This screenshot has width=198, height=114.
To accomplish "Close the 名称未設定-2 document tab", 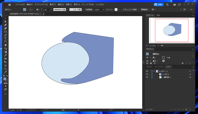I will [x=43, y=14].
